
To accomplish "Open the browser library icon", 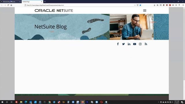I will pyautogui.click(x=158, y=5).
